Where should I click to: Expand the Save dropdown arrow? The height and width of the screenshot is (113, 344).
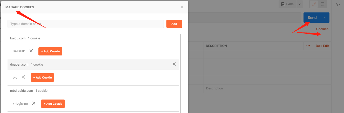(x=300, y=4)
